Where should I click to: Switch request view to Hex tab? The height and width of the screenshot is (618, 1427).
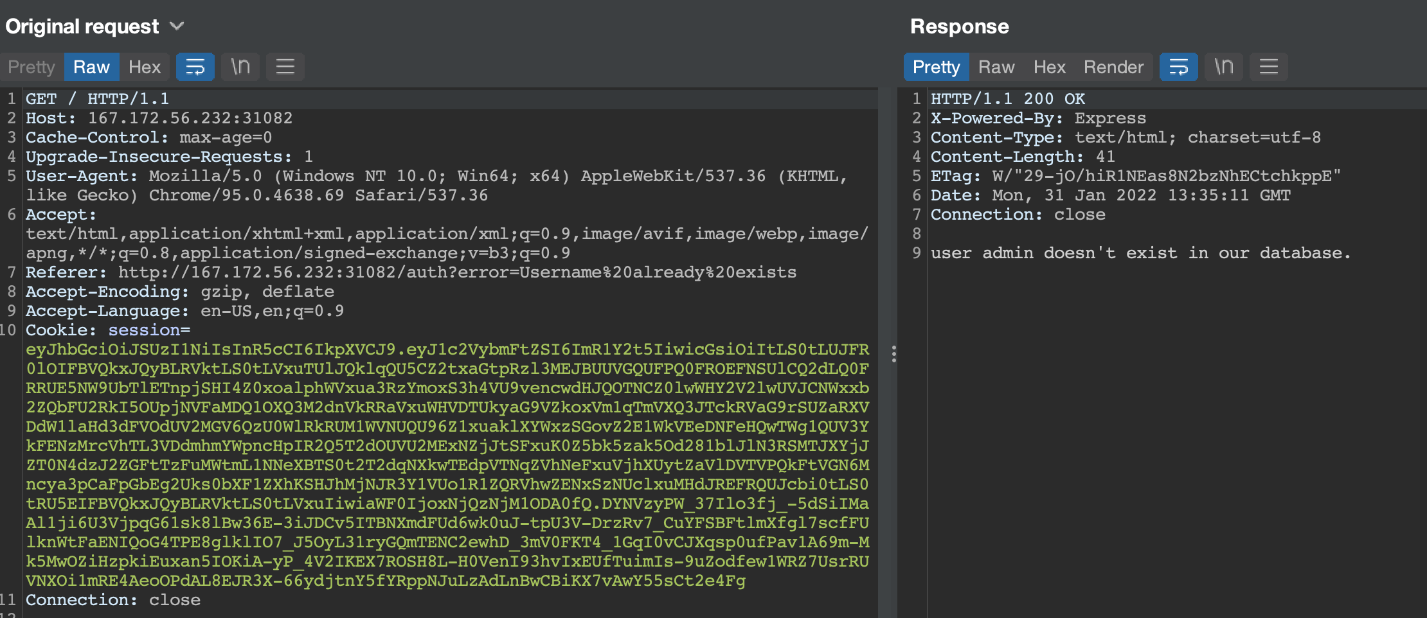[x=145, y=67]
